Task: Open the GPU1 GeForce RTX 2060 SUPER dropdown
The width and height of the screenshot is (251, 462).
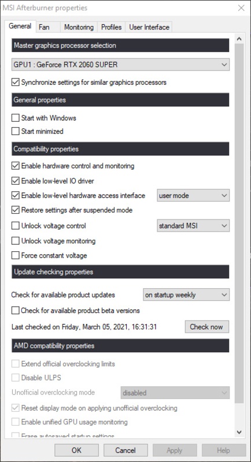Action: click(121, 65)
